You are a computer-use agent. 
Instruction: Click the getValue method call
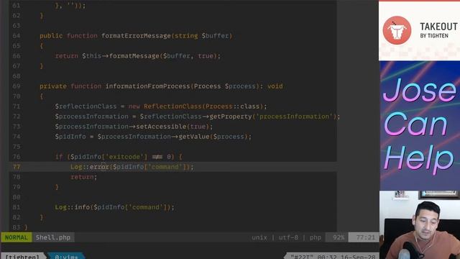[x=194, y=137]
